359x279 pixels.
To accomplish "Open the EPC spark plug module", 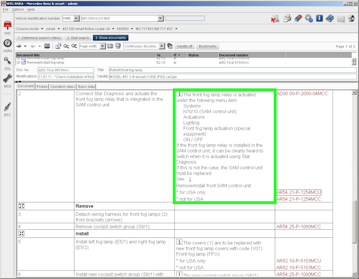I will 7,110.
